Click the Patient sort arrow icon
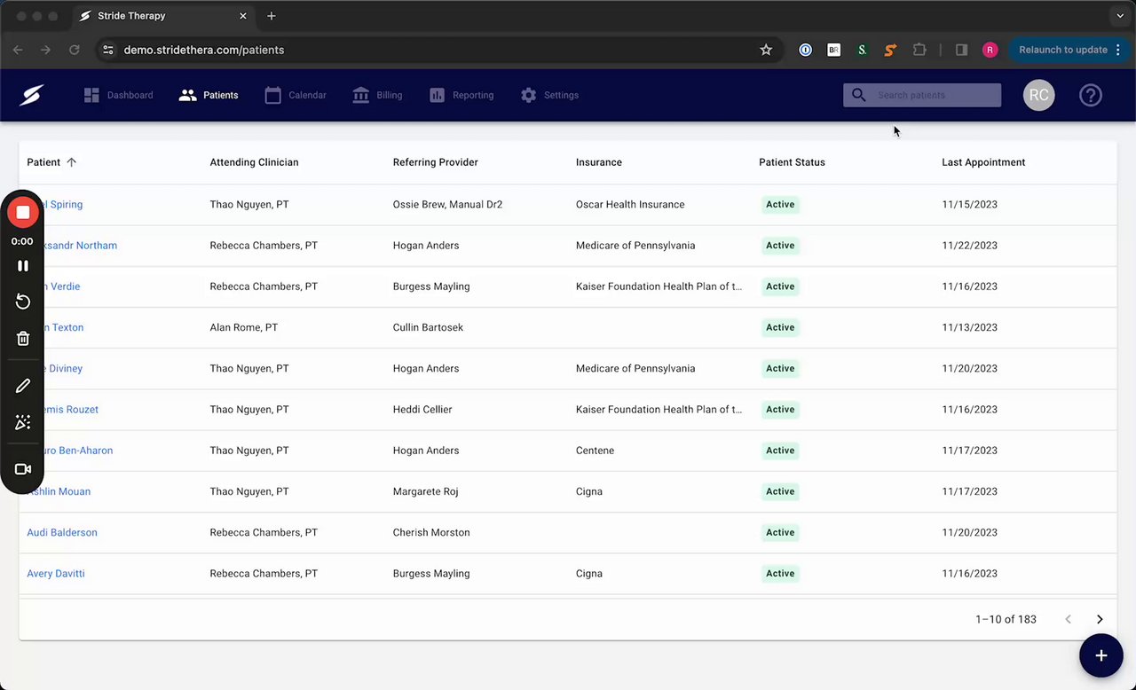The height and width of the screenshot is (690, 1136). [72, 162]
